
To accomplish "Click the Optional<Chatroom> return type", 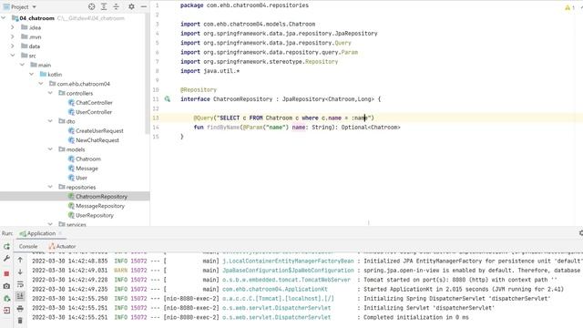I will click(x=371, y=128).
